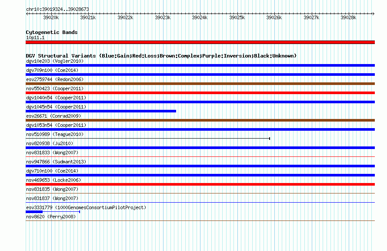Click the thin brown line of nsv831835
This screenshot has width=387, height=251.
point(200,193)
